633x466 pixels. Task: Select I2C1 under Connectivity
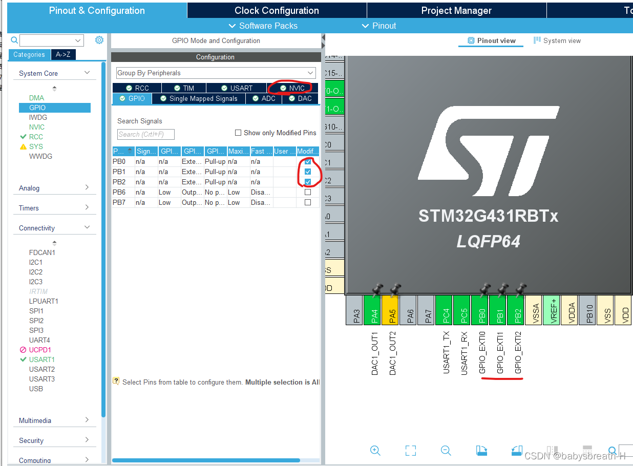tap(36, 262)
